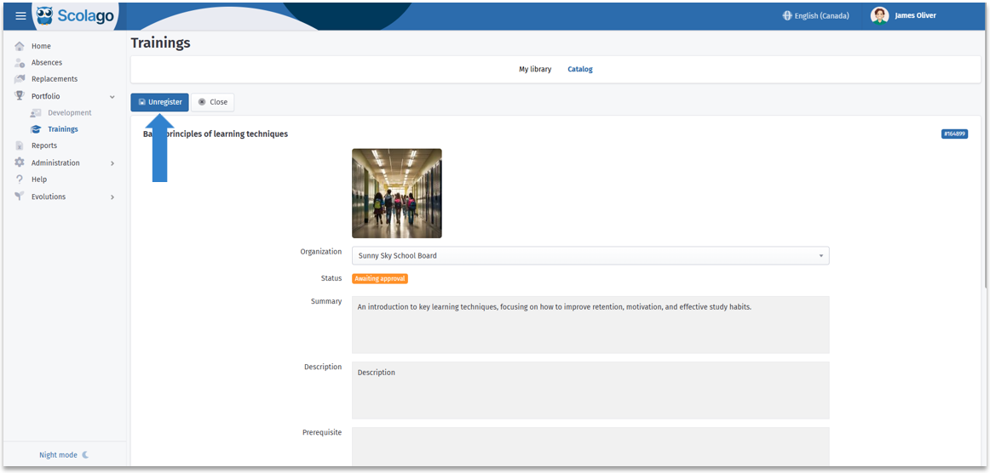Image resolution: width=990 pixels, height=473 pixels.
Task: Click the Home house icon in sidebar
Action: point(20,46)
